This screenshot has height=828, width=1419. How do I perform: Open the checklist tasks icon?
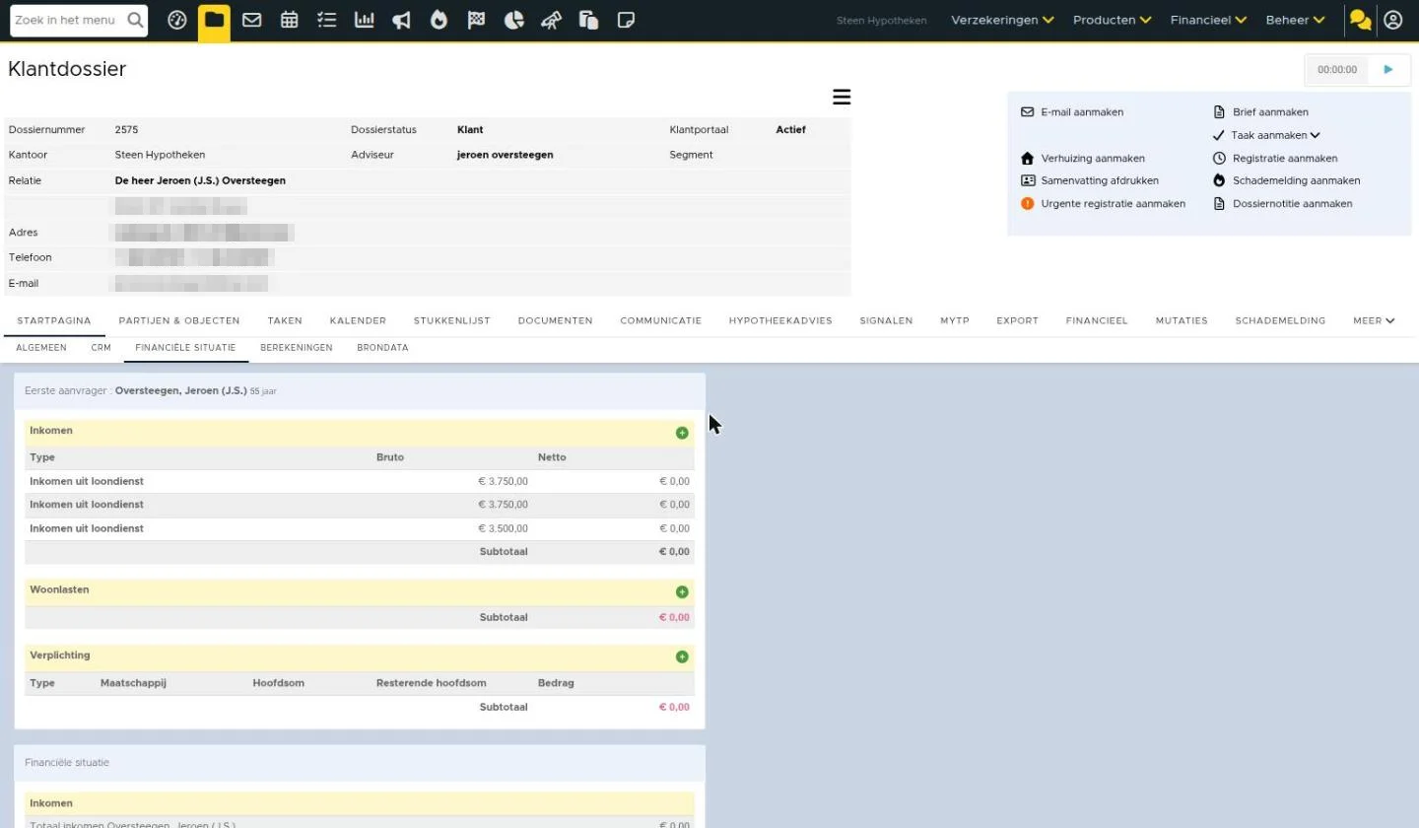click(x=327, y=20)
